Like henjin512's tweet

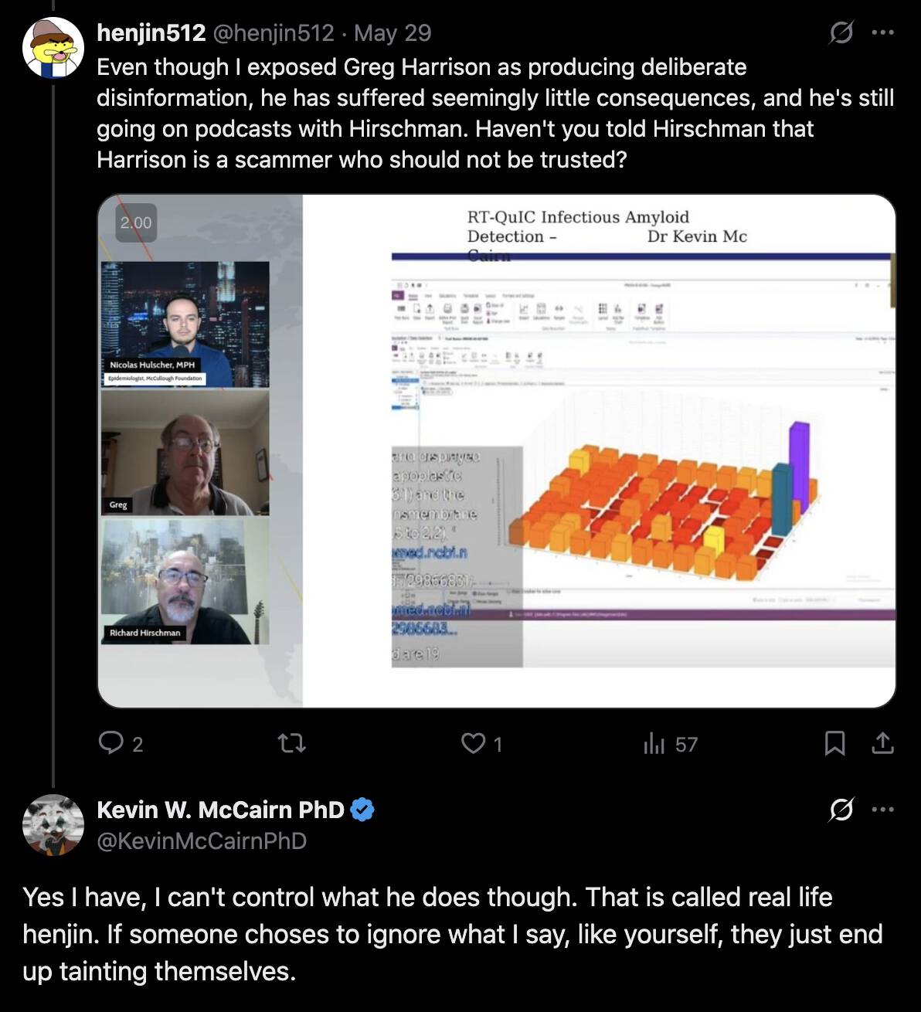pos(482,744)
